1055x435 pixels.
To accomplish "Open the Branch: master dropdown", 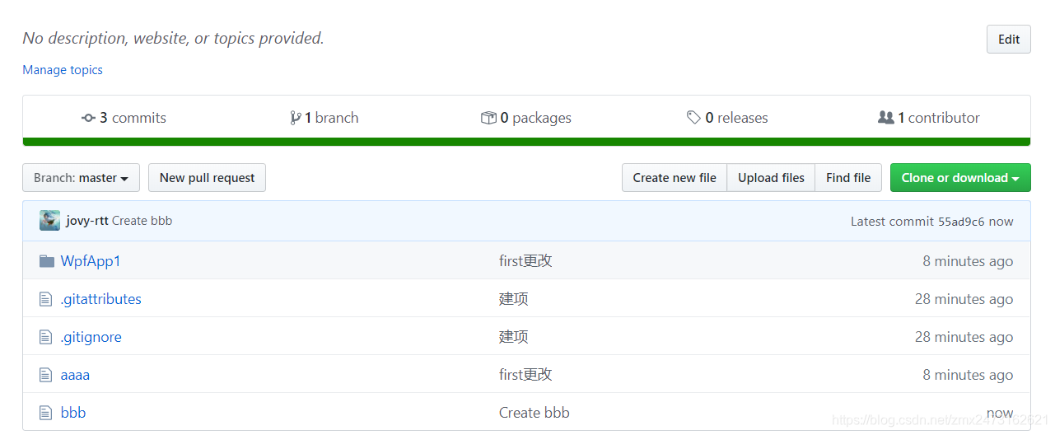I will [x=81, y=178].
